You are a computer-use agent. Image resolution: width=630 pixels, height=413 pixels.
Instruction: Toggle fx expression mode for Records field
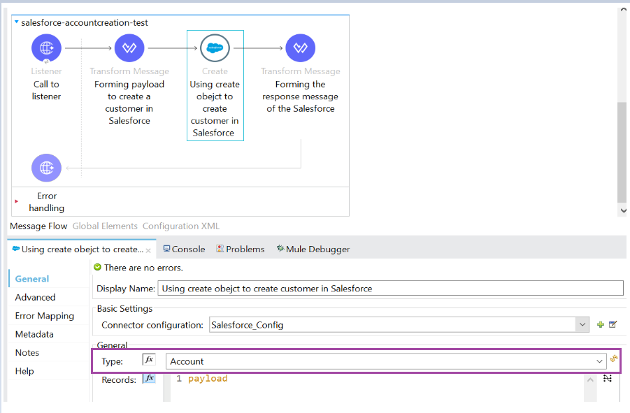point(148,377)
